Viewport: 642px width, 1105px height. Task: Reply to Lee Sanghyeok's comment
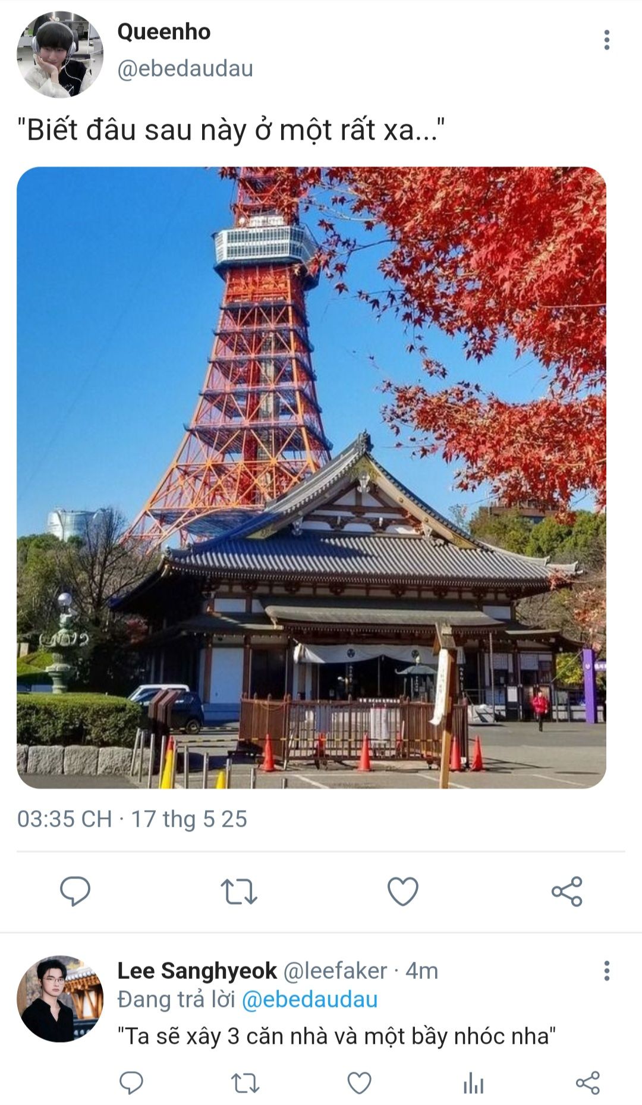(x=131, y=1082)
